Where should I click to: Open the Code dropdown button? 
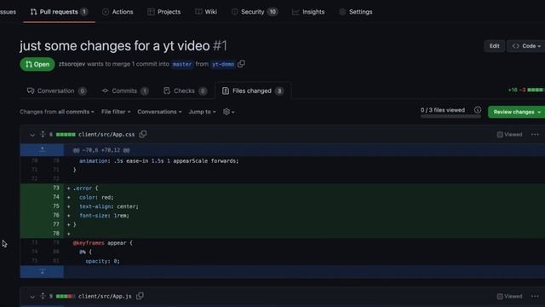click(x=526, y=46)
